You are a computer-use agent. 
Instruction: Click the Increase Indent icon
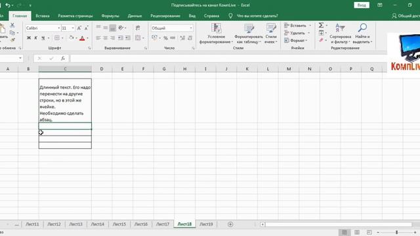128,38
